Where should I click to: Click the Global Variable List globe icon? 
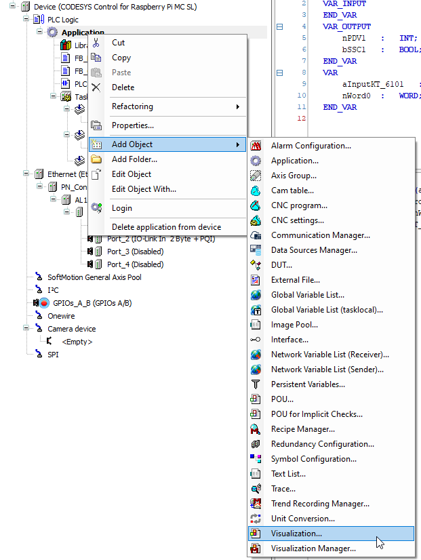pos(256,295)
